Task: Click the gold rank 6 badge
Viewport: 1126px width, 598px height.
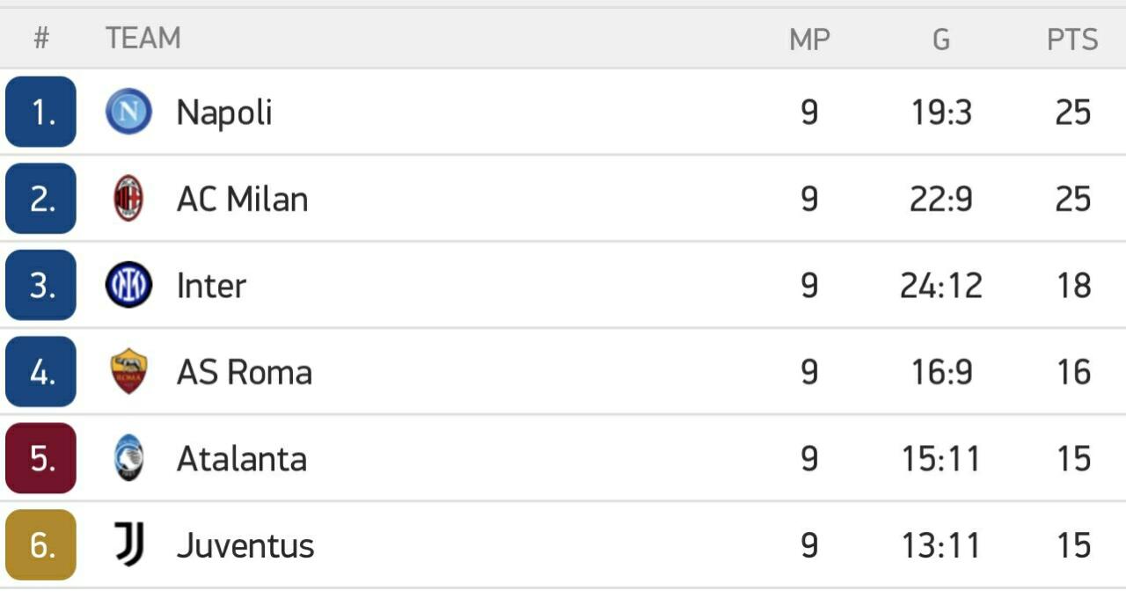Action: (x=40, y=544)
